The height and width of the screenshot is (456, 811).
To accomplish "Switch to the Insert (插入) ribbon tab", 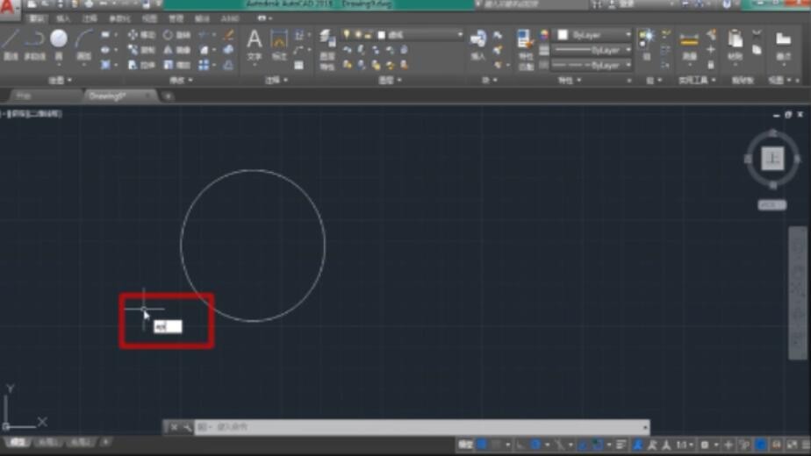I will click(x=63, y=18).
